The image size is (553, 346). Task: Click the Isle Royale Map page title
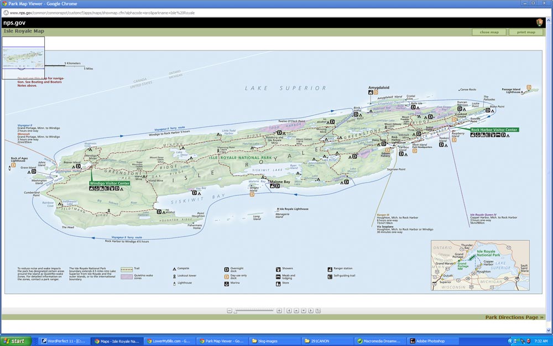coord(24,31)
